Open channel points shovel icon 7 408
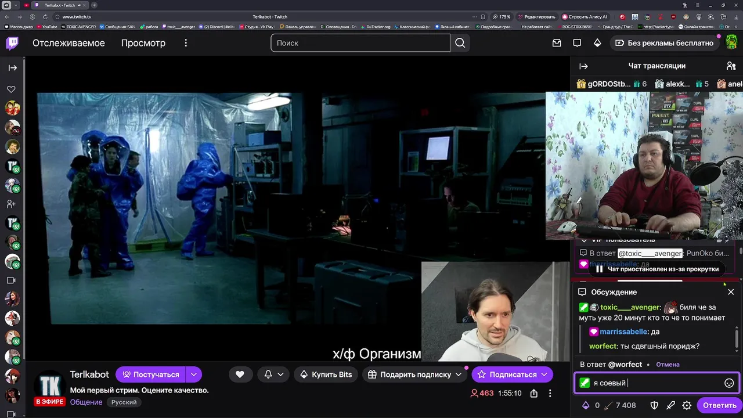 point(621,405)
